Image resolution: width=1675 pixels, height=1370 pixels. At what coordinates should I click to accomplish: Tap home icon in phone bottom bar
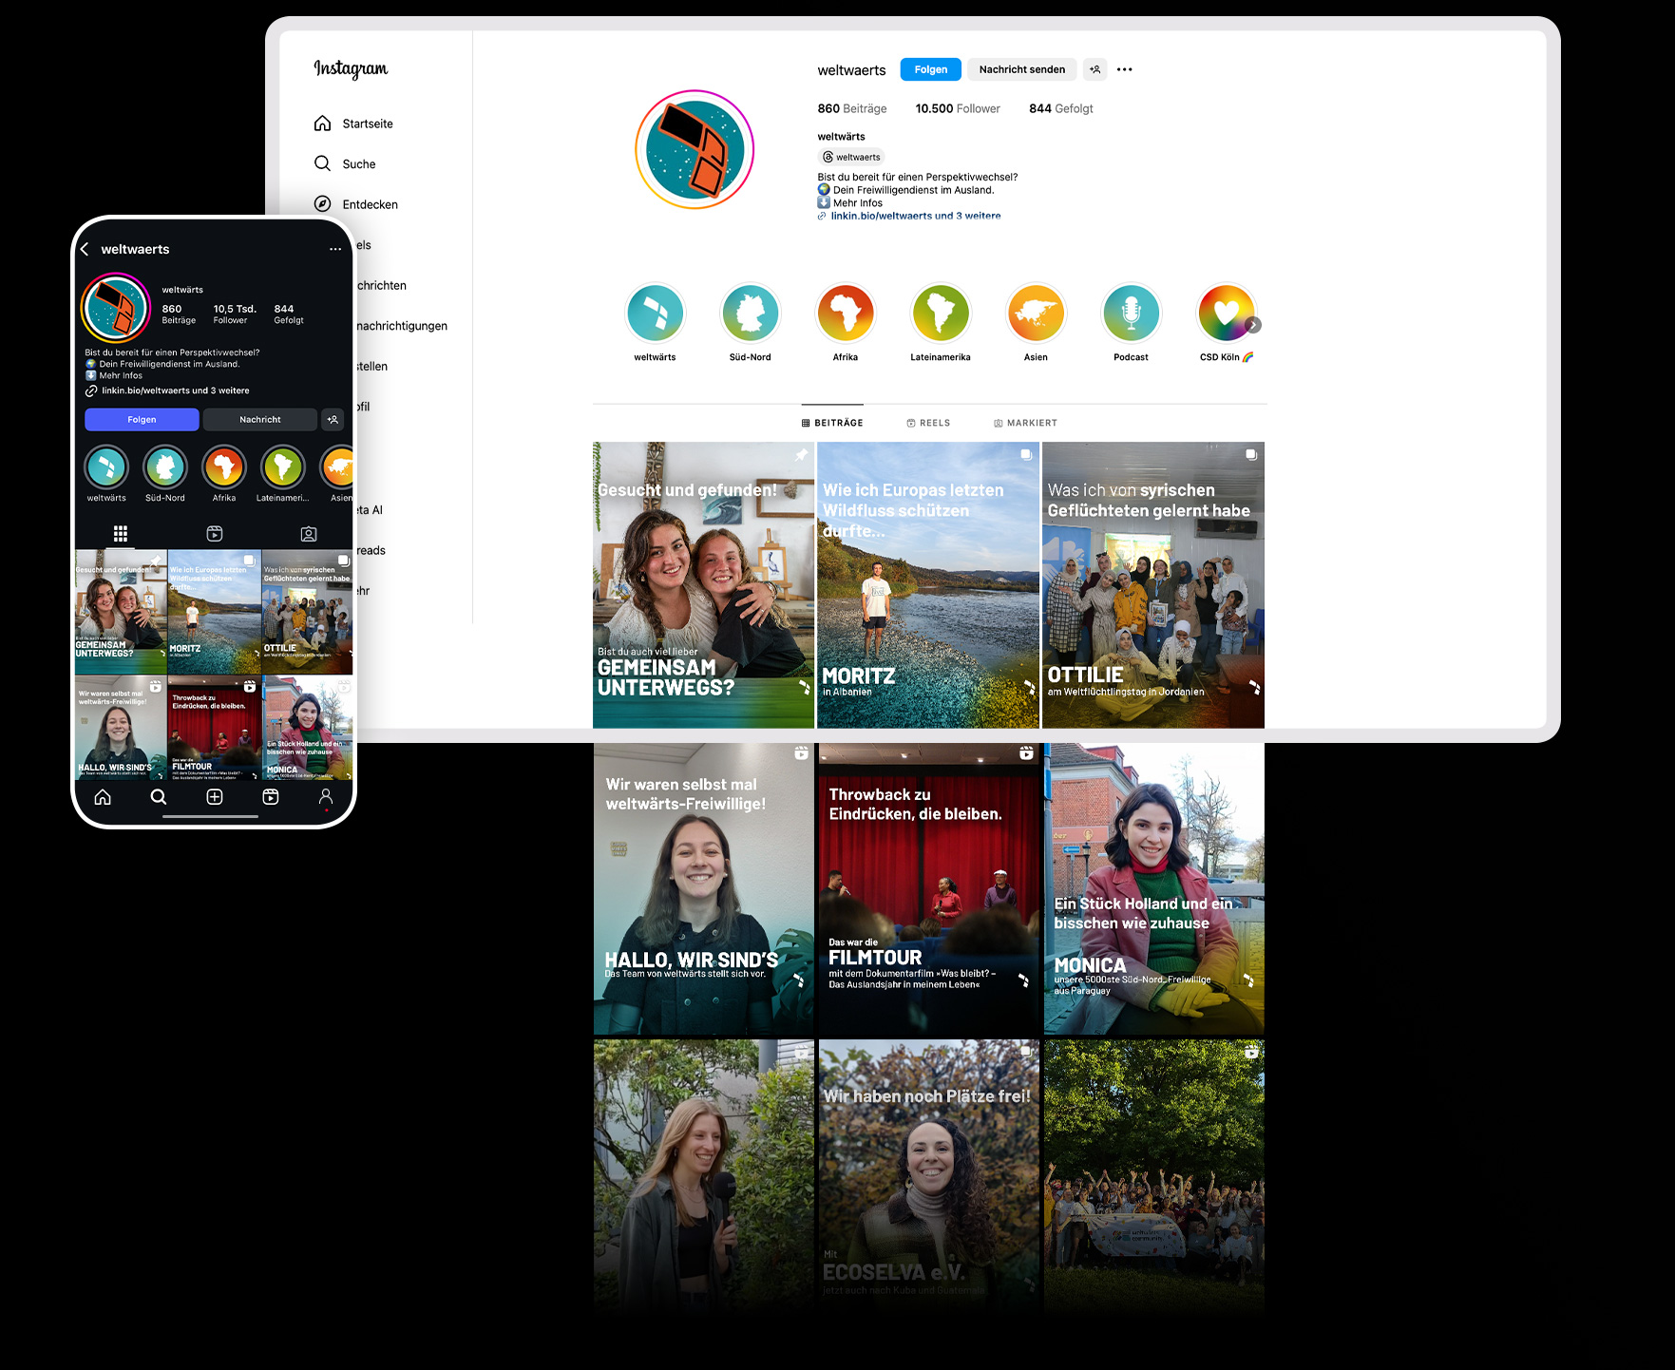103,797
